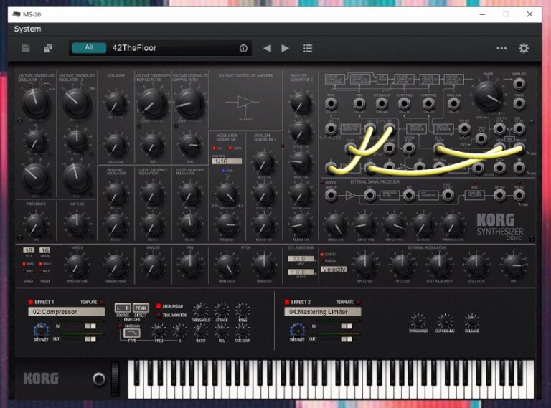This screenshot has width=551, height=408.
Task: Click the Effect 1 Dry/Wet blue knob
Action: click(41, 330)
